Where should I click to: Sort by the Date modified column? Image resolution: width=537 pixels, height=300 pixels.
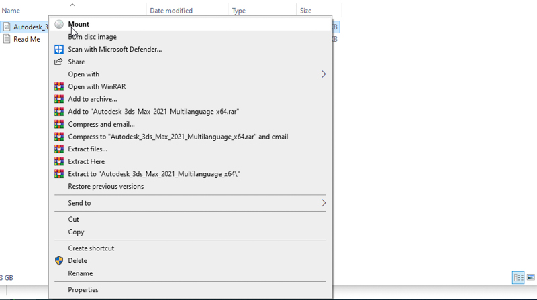(171, 11)
